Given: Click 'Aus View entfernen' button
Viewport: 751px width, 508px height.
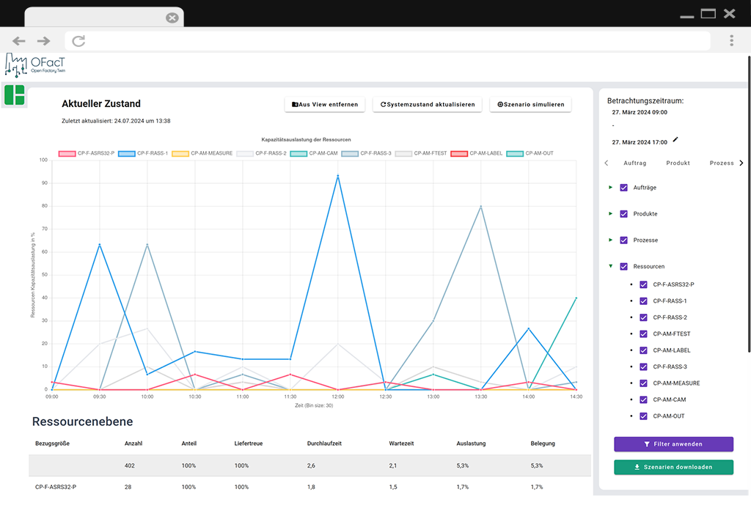Looking at the screenshot, I should 325,104.
